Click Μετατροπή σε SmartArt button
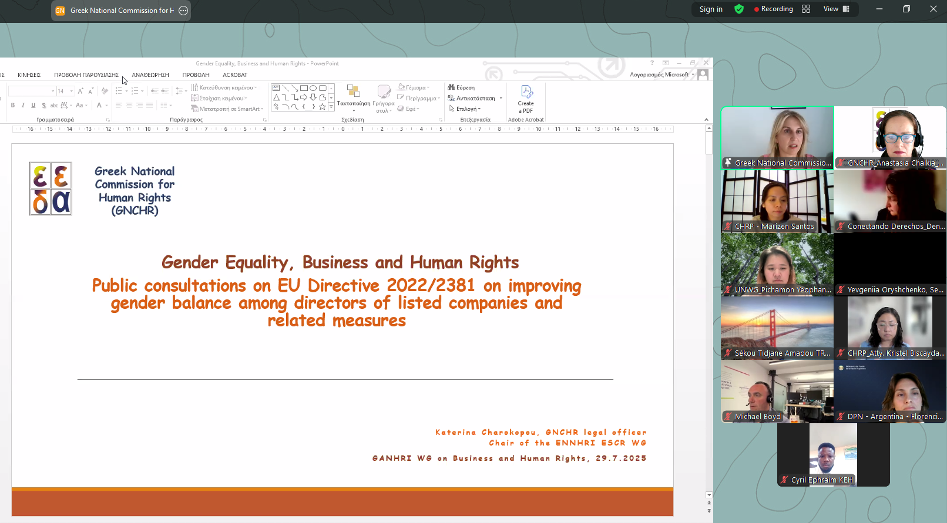The height and width of the screenshot is (523, 947). (227, 109)
